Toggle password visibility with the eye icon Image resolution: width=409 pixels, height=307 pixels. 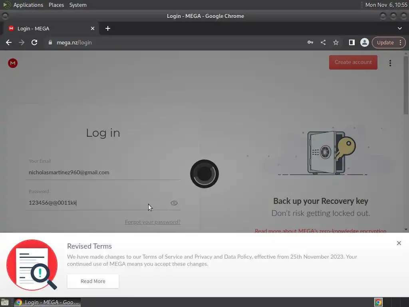click(174, 203)
